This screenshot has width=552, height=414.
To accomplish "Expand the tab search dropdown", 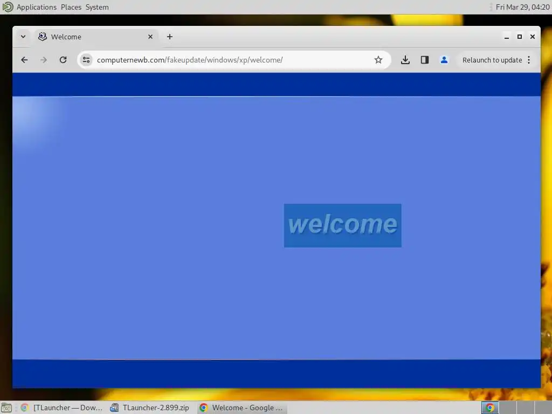I will coord(23,37).
